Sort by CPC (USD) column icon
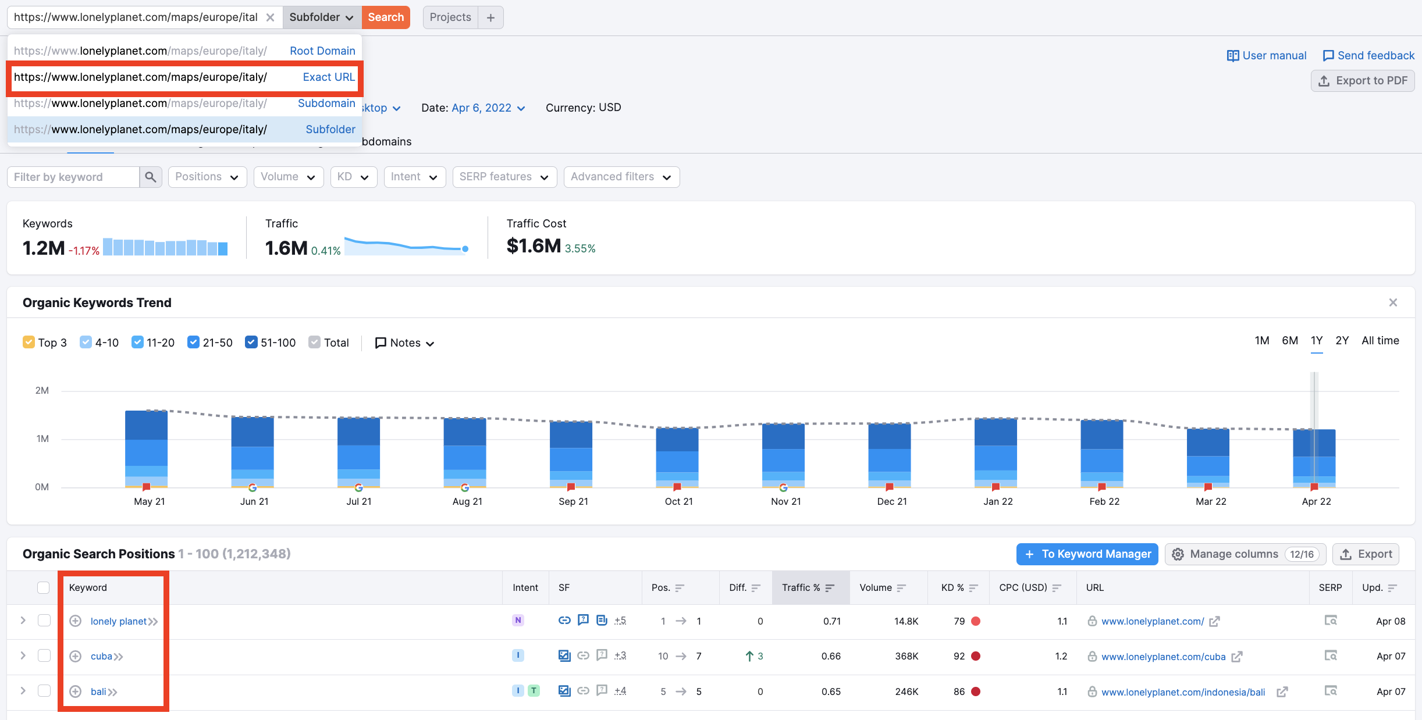1422x720 pixels. pyautogui.click(x=1057, y=588)
